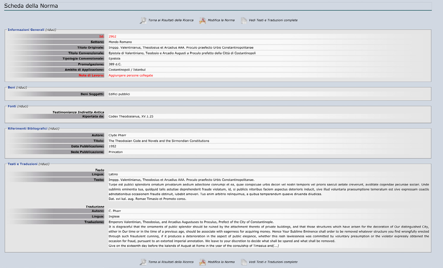The height and width of the screenshot is (268, 443).
Task: Open top 'Modifica la Norma' link
Action: [221, 20]
